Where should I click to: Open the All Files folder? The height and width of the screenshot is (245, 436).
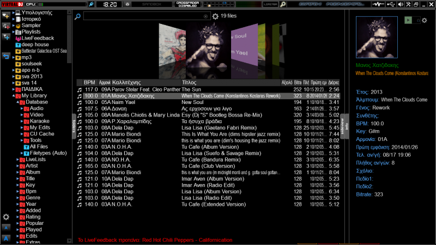click(35, 146)
